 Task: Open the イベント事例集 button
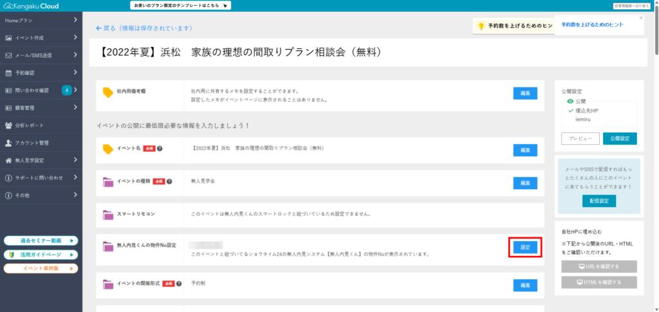pos(41,268)
